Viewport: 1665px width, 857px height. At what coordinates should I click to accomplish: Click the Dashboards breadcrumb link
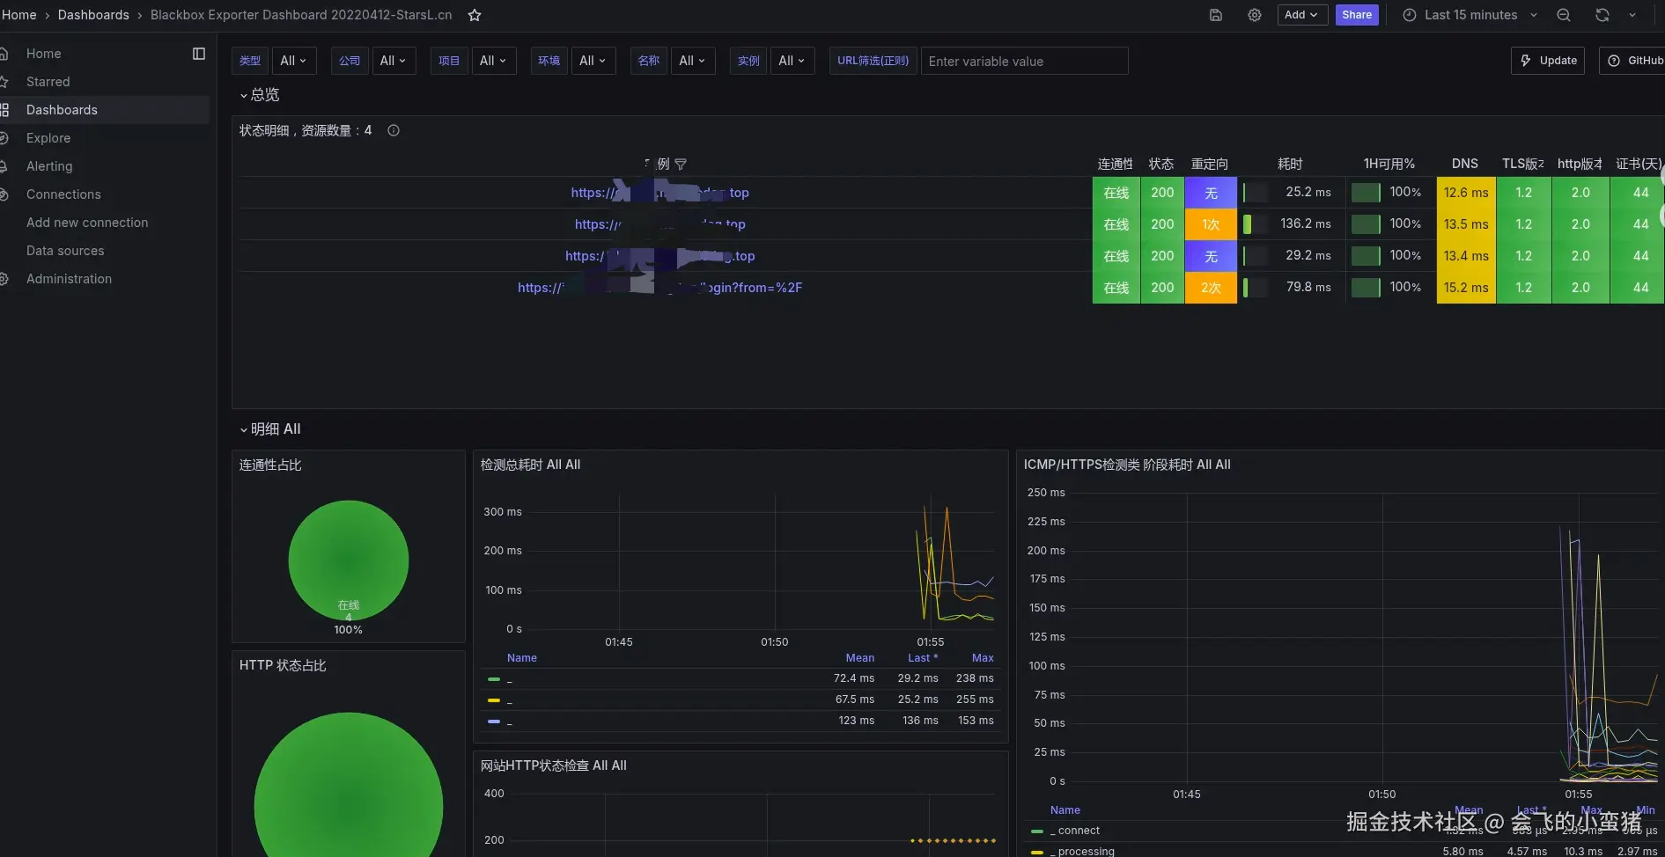(x=93, y=15)
